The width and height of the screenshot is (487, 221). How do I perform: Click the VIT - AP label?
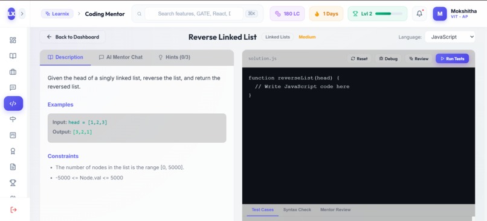coord(459,17)
